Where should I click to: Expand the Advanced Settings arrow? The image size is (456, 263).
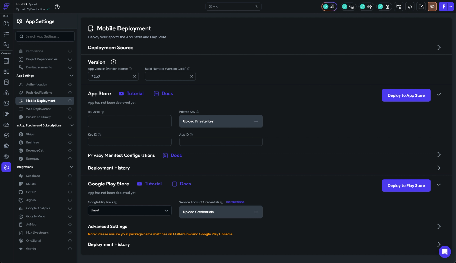(439, 226)
